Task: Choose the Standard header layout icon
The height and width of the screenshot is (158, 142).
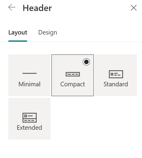Action: tap(116, 74)
